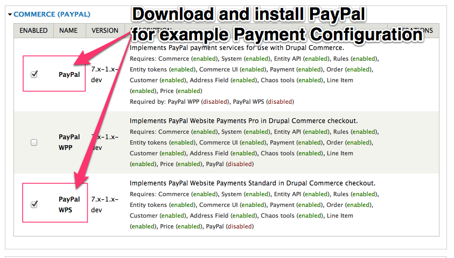454x258 pixels.
Task: Enable the PayPal WPP module checkbox
Action: [34, 142]
